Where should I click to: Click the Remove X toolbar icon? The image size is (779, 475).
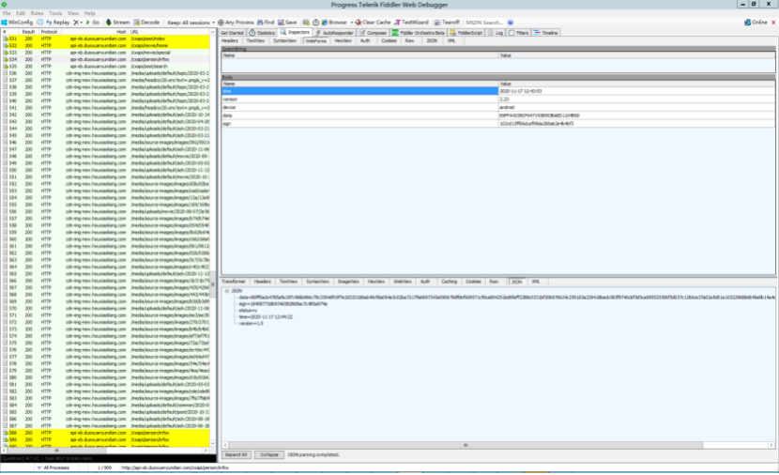pos(78,23)
